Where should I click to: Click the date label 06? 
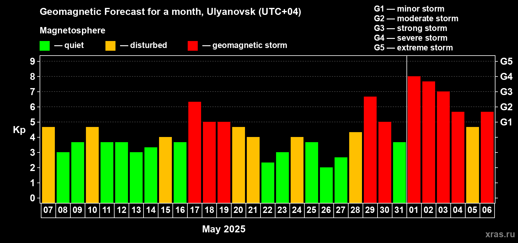[487, 210]
